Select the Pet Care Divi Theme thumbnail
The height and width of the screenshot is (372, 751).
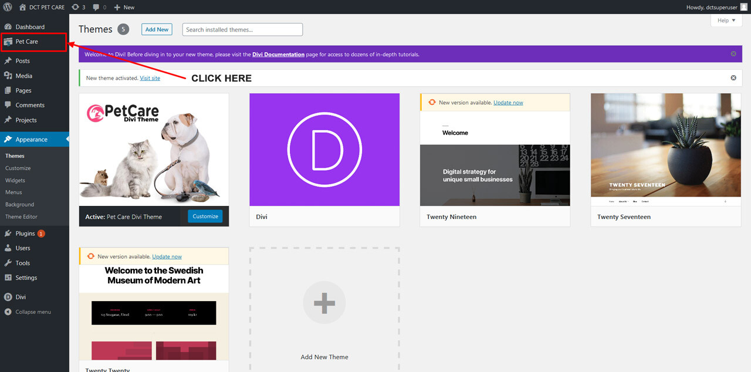pos(154,150)
